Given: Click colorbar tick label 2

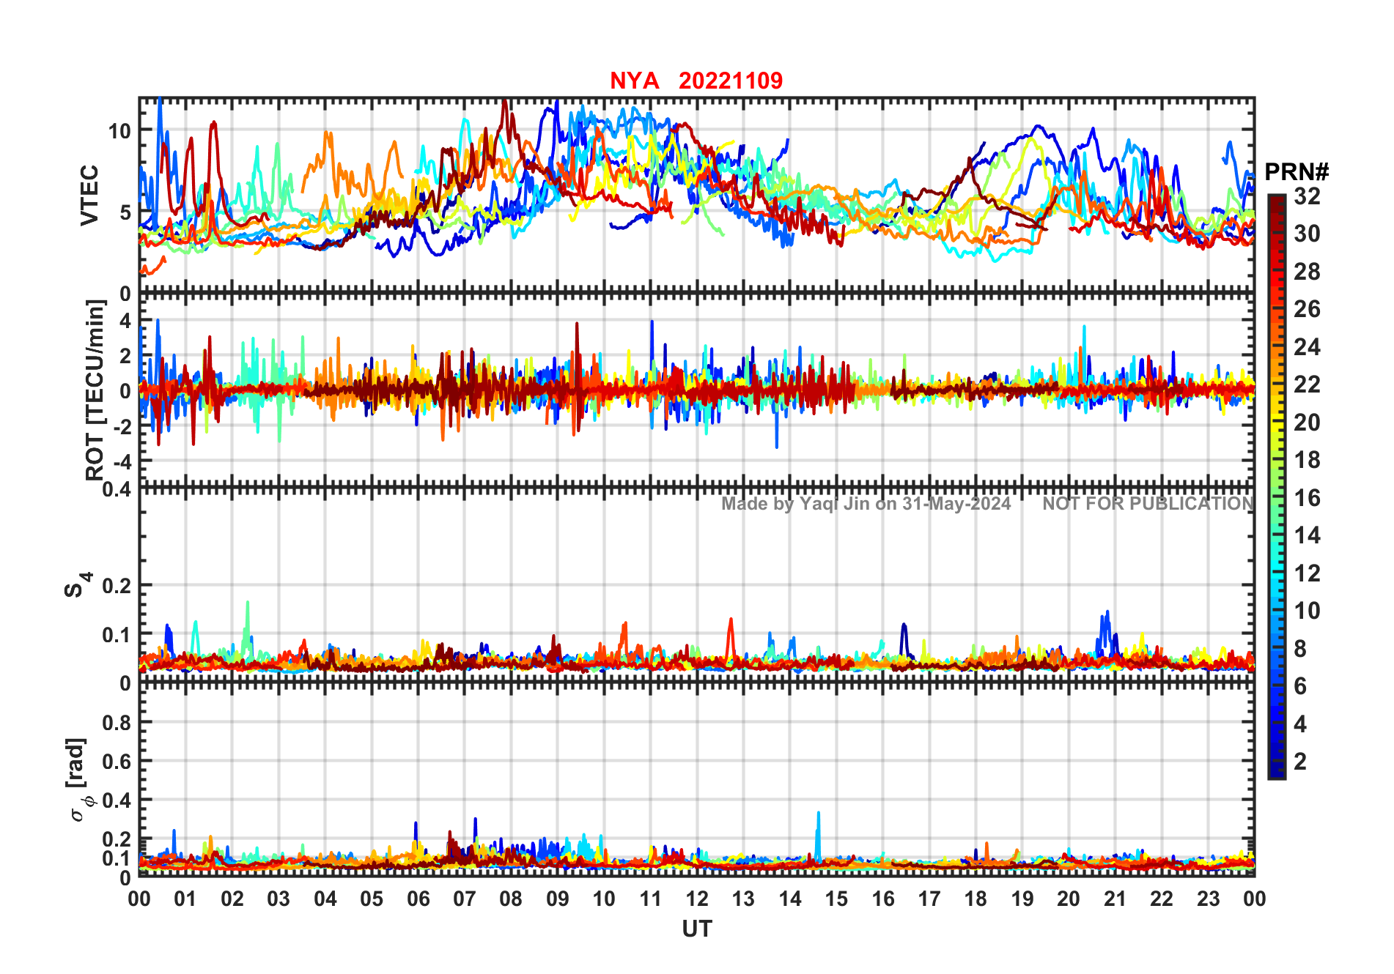Looking at the screenshot, I should pyautogui.click(x=1300, y=761).
